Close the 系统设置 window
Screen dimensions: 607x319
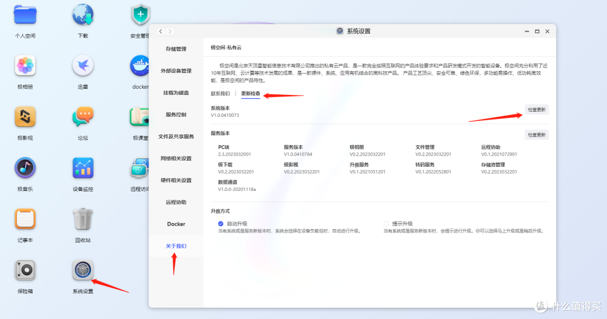click(547, 31)
